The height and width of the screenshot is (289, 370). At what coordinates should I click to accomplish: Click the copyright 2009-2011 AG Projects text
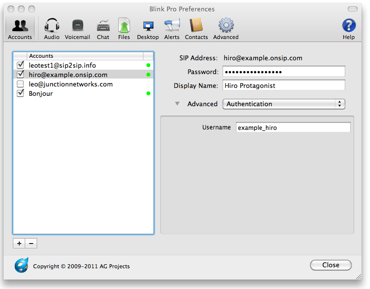(x=82, y=266)
